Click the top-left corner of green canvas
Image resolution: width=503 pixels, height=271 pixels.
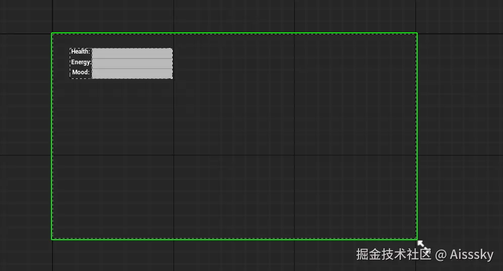click(52, 33)
